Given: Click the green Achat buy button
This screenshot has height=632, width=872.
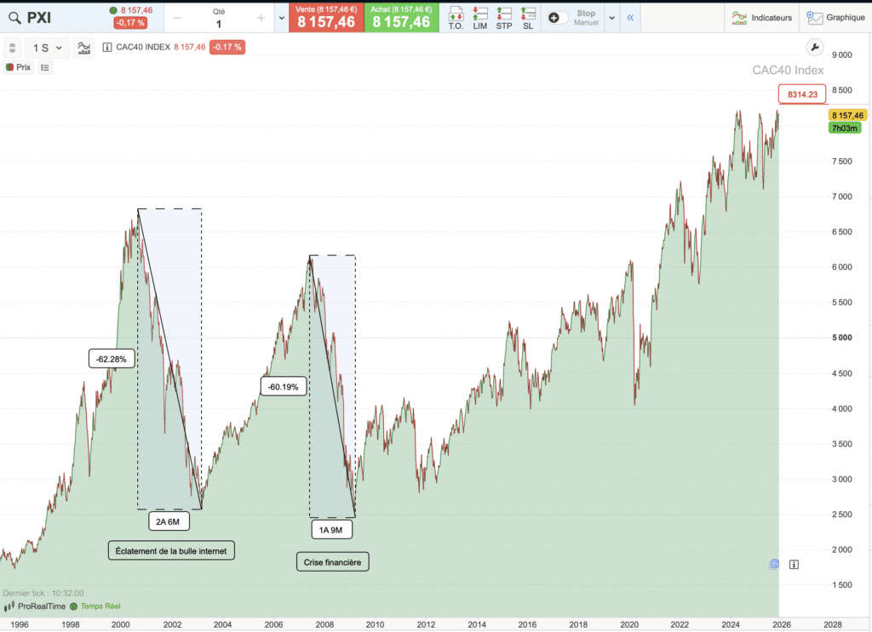Looking at the screenshot, I should coord(401,17).
